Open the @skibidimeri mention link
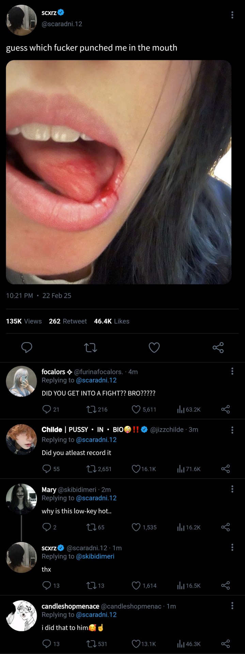This screenshot has width=245, height=654. point(95,556)
